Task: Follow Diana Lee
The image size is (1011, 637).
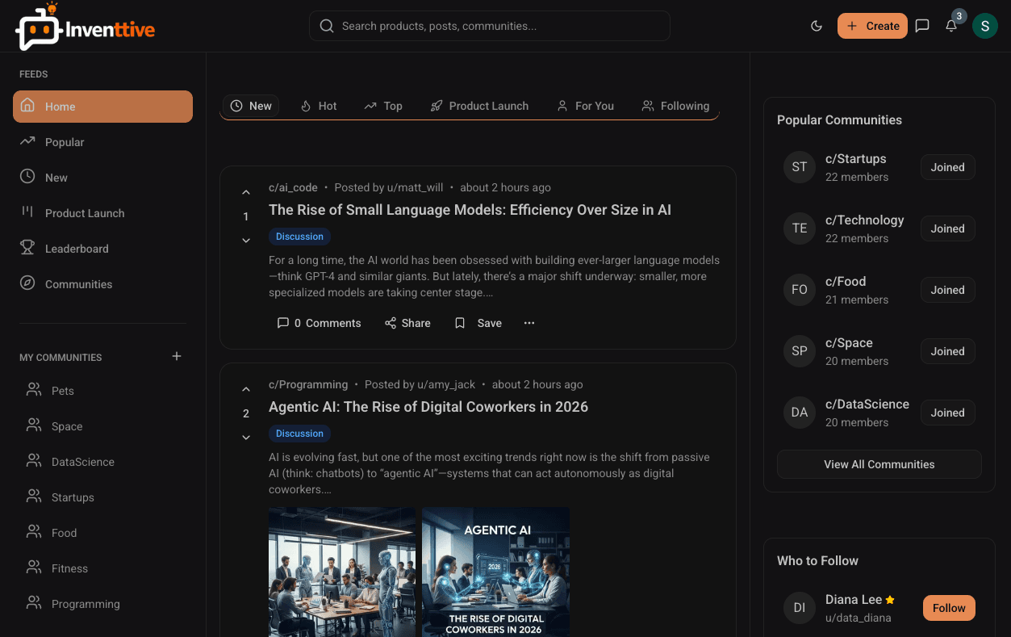Action: (949, 608)
